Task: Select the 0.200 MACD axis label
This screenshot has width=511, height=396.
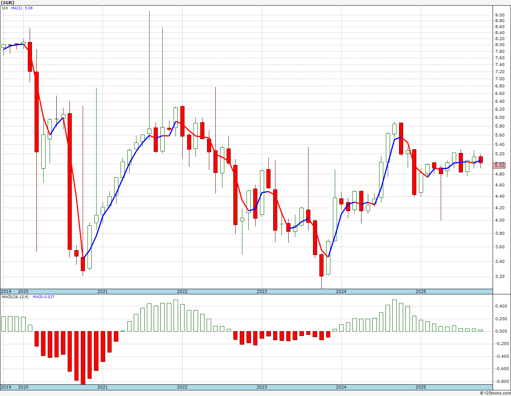Action: (501, 319)
